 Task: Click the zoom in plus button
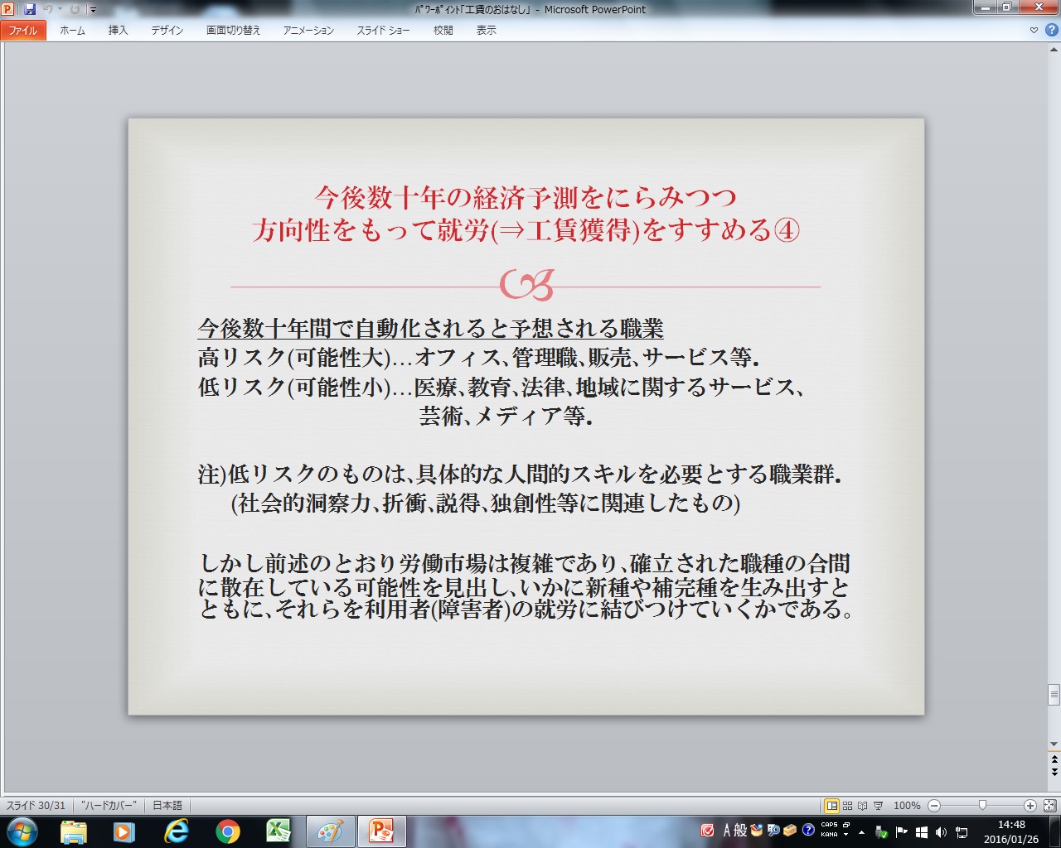tap(1030, 805)
